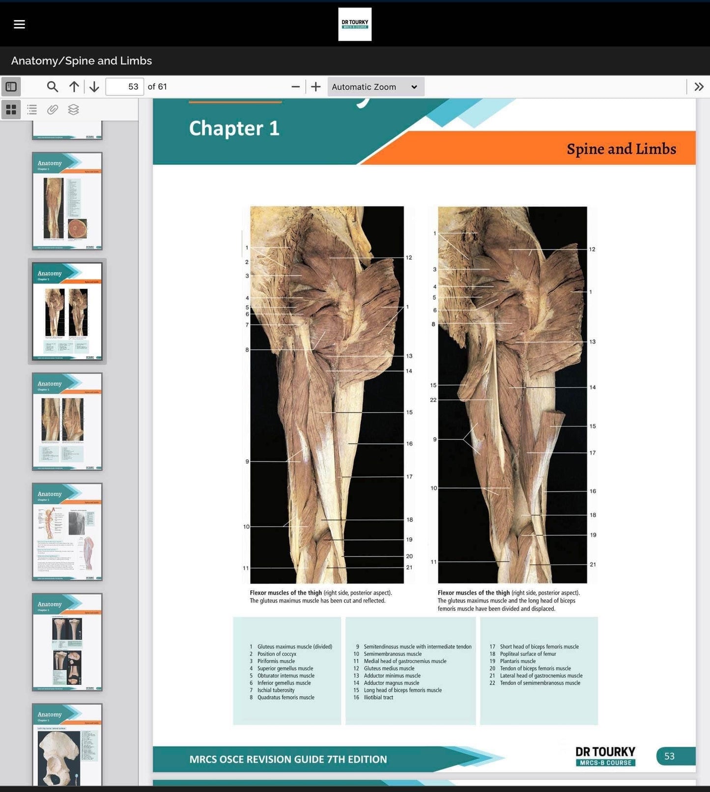Zoom in with the plus button

316,87
